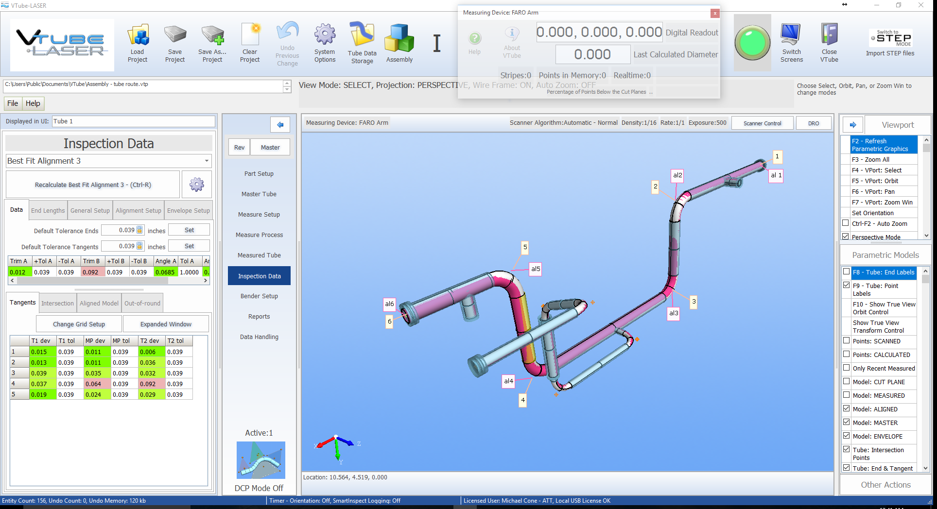Open the calculator dropdown for Default Tolerance Ends
This screenshot has height=509, width=937.
point(140,230)
